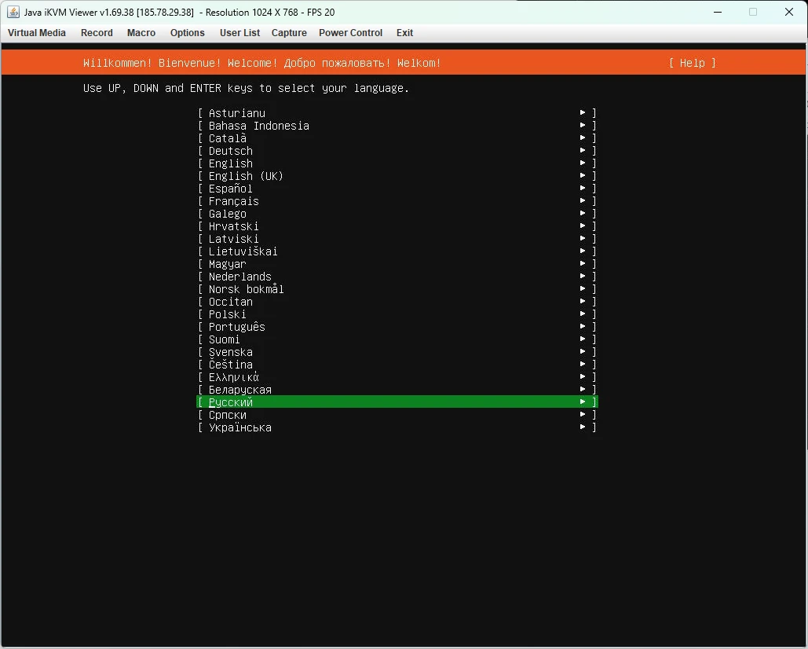Open the Capture menu
808x649 pixels.
289,33
